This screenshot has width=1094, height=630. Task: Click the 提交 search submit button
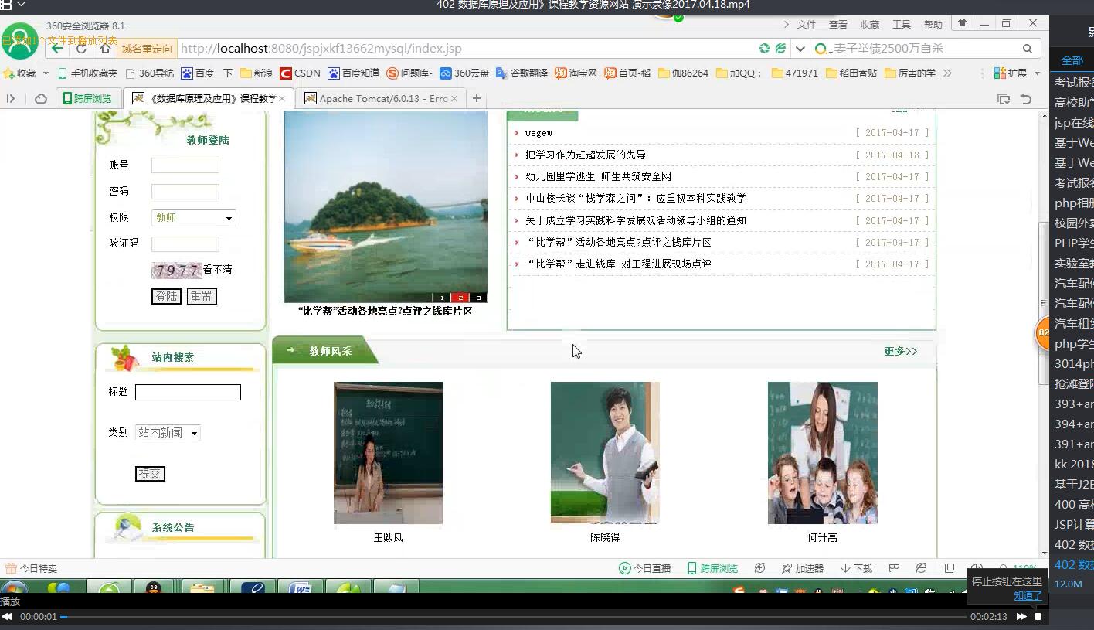150,473
